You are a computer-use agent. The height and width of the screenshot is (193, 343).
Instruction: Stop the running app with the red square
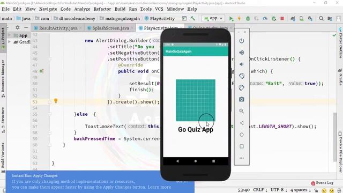click(282, 19)
